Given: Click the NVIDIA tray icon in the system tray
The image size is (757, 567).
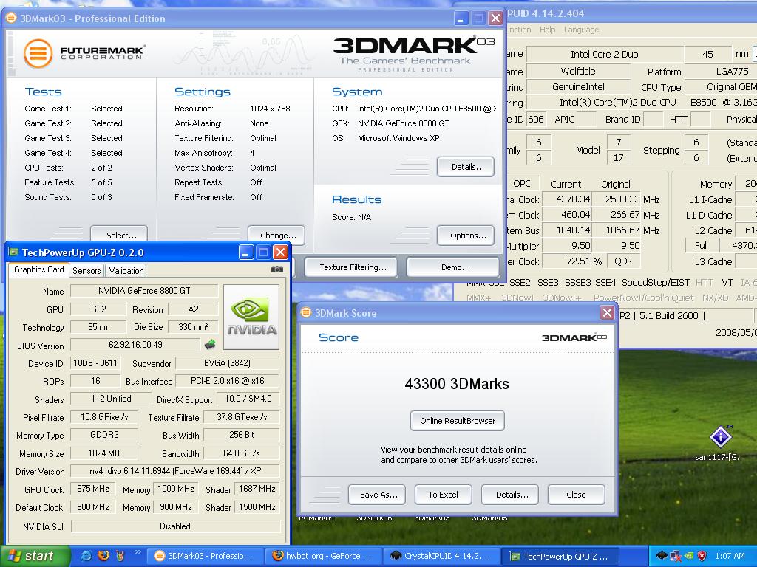Looking at the screenshot, I should [689, 556].
